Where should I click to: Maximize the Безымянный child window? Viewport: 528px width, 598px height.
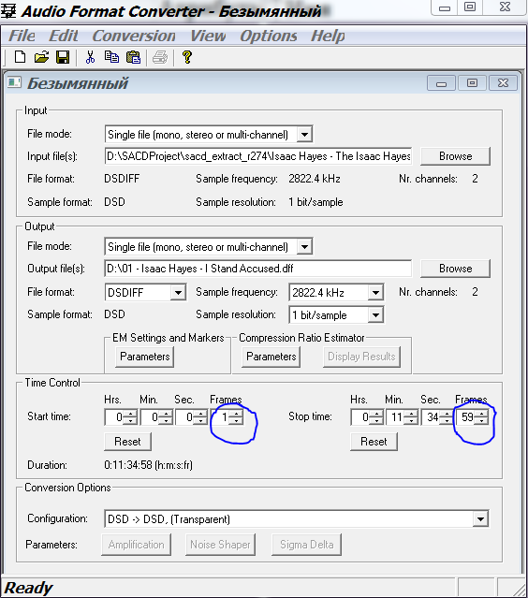click(x=473, y=82)
